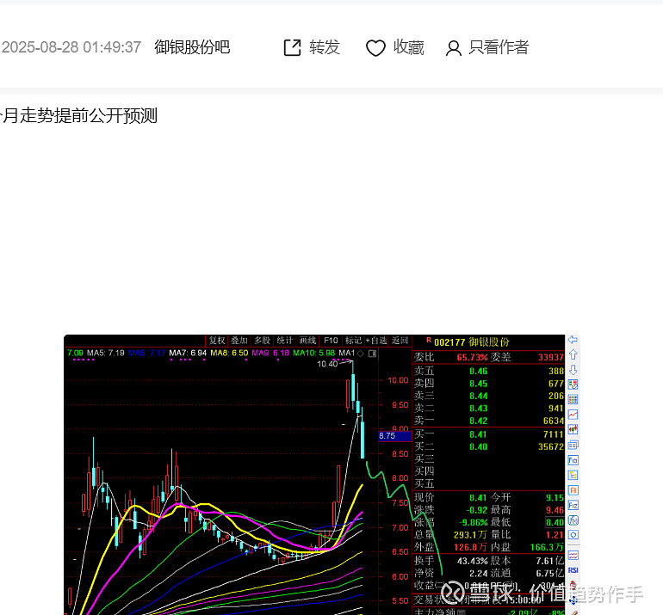Click the 现价 8.41 value
This screenshot has width=663, height=615.
tap(478, 497)
